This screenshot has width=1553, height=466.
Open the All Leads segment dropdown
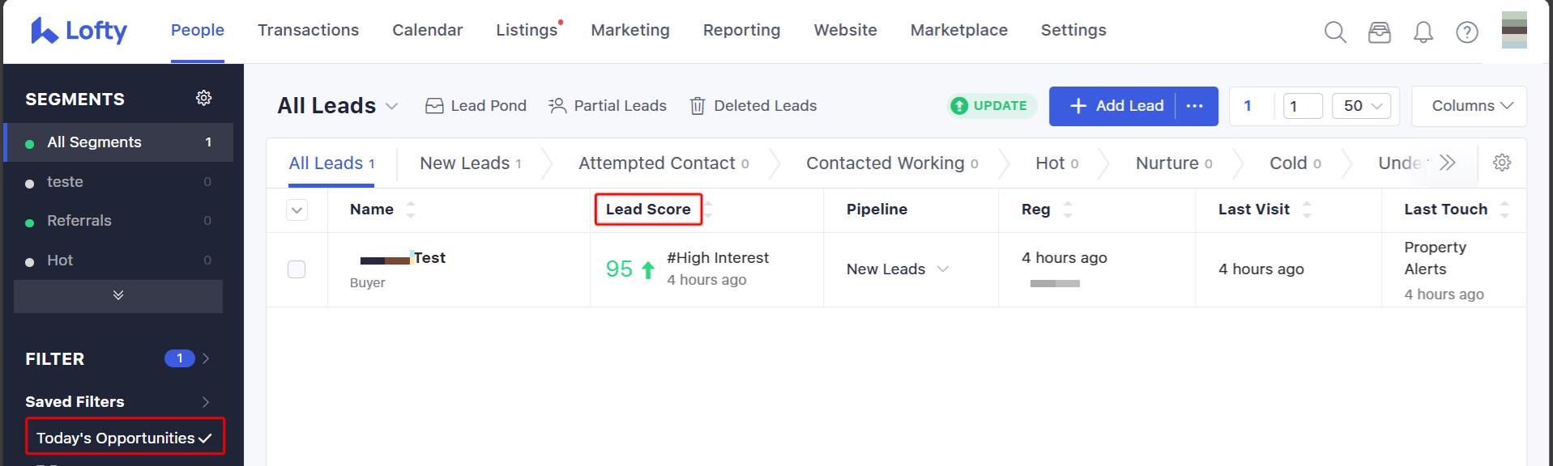(x=391, y=106)
